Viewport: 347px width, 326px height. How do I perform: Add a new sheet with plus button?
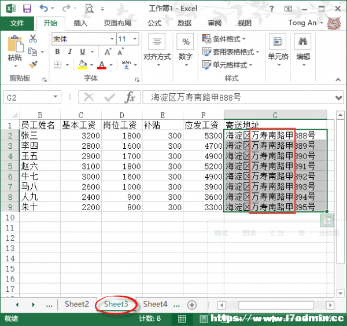pyautogui.click(x=191, y=305)
